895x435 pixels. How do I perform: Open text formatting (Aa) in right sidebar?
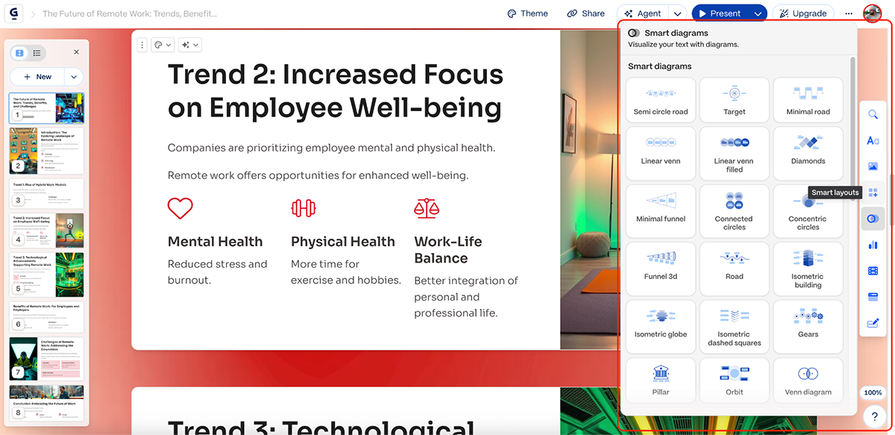(873, 140)
